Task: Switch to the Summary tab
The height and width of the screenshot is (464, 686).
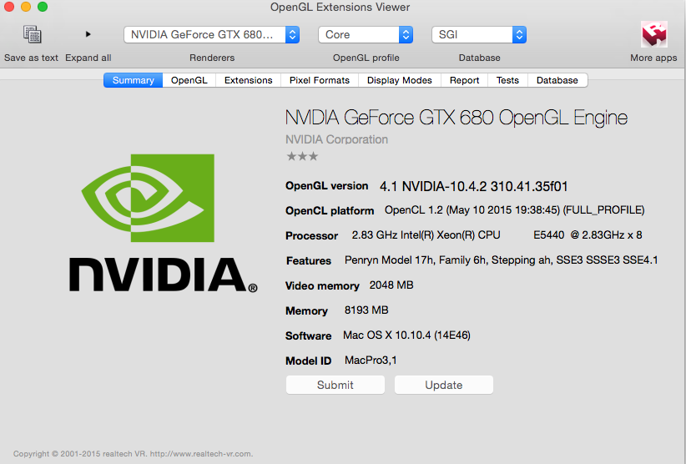Action: [x=133, y=80]
